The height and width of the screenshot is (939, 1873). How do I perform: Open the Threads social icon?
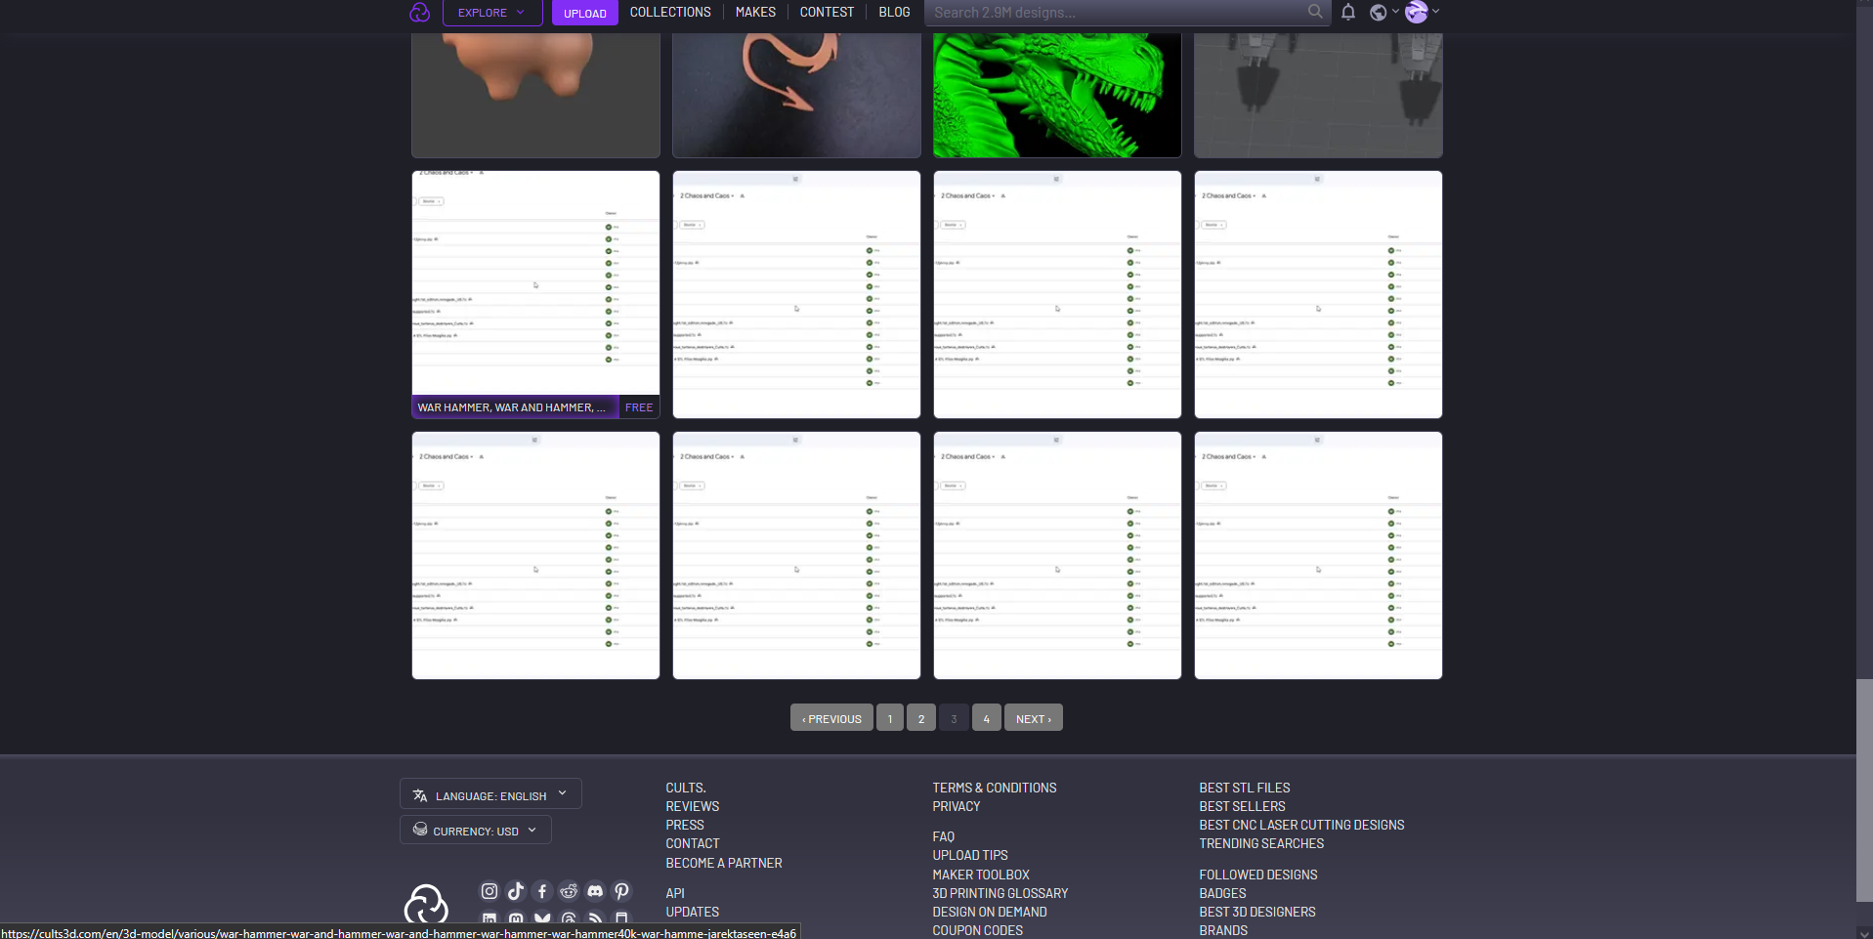pyautogui.click(x=569, y=918)
